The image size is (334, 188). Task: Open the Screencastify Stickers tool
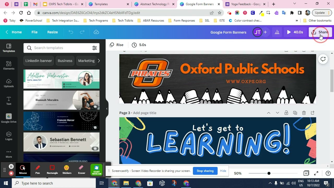coord(67,169)
